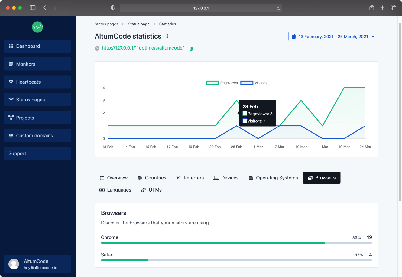
Task: Open Heartbeats sidebar item
Action: coord(37,82)
